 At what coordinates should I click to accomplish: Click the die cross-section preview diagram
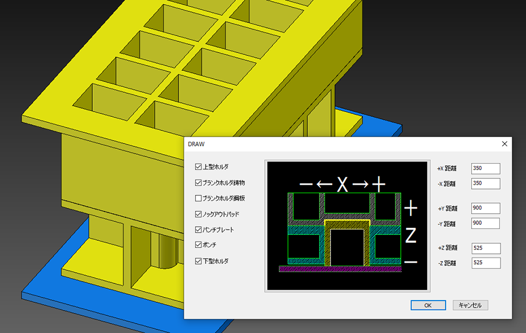click(x=347, y=226)
